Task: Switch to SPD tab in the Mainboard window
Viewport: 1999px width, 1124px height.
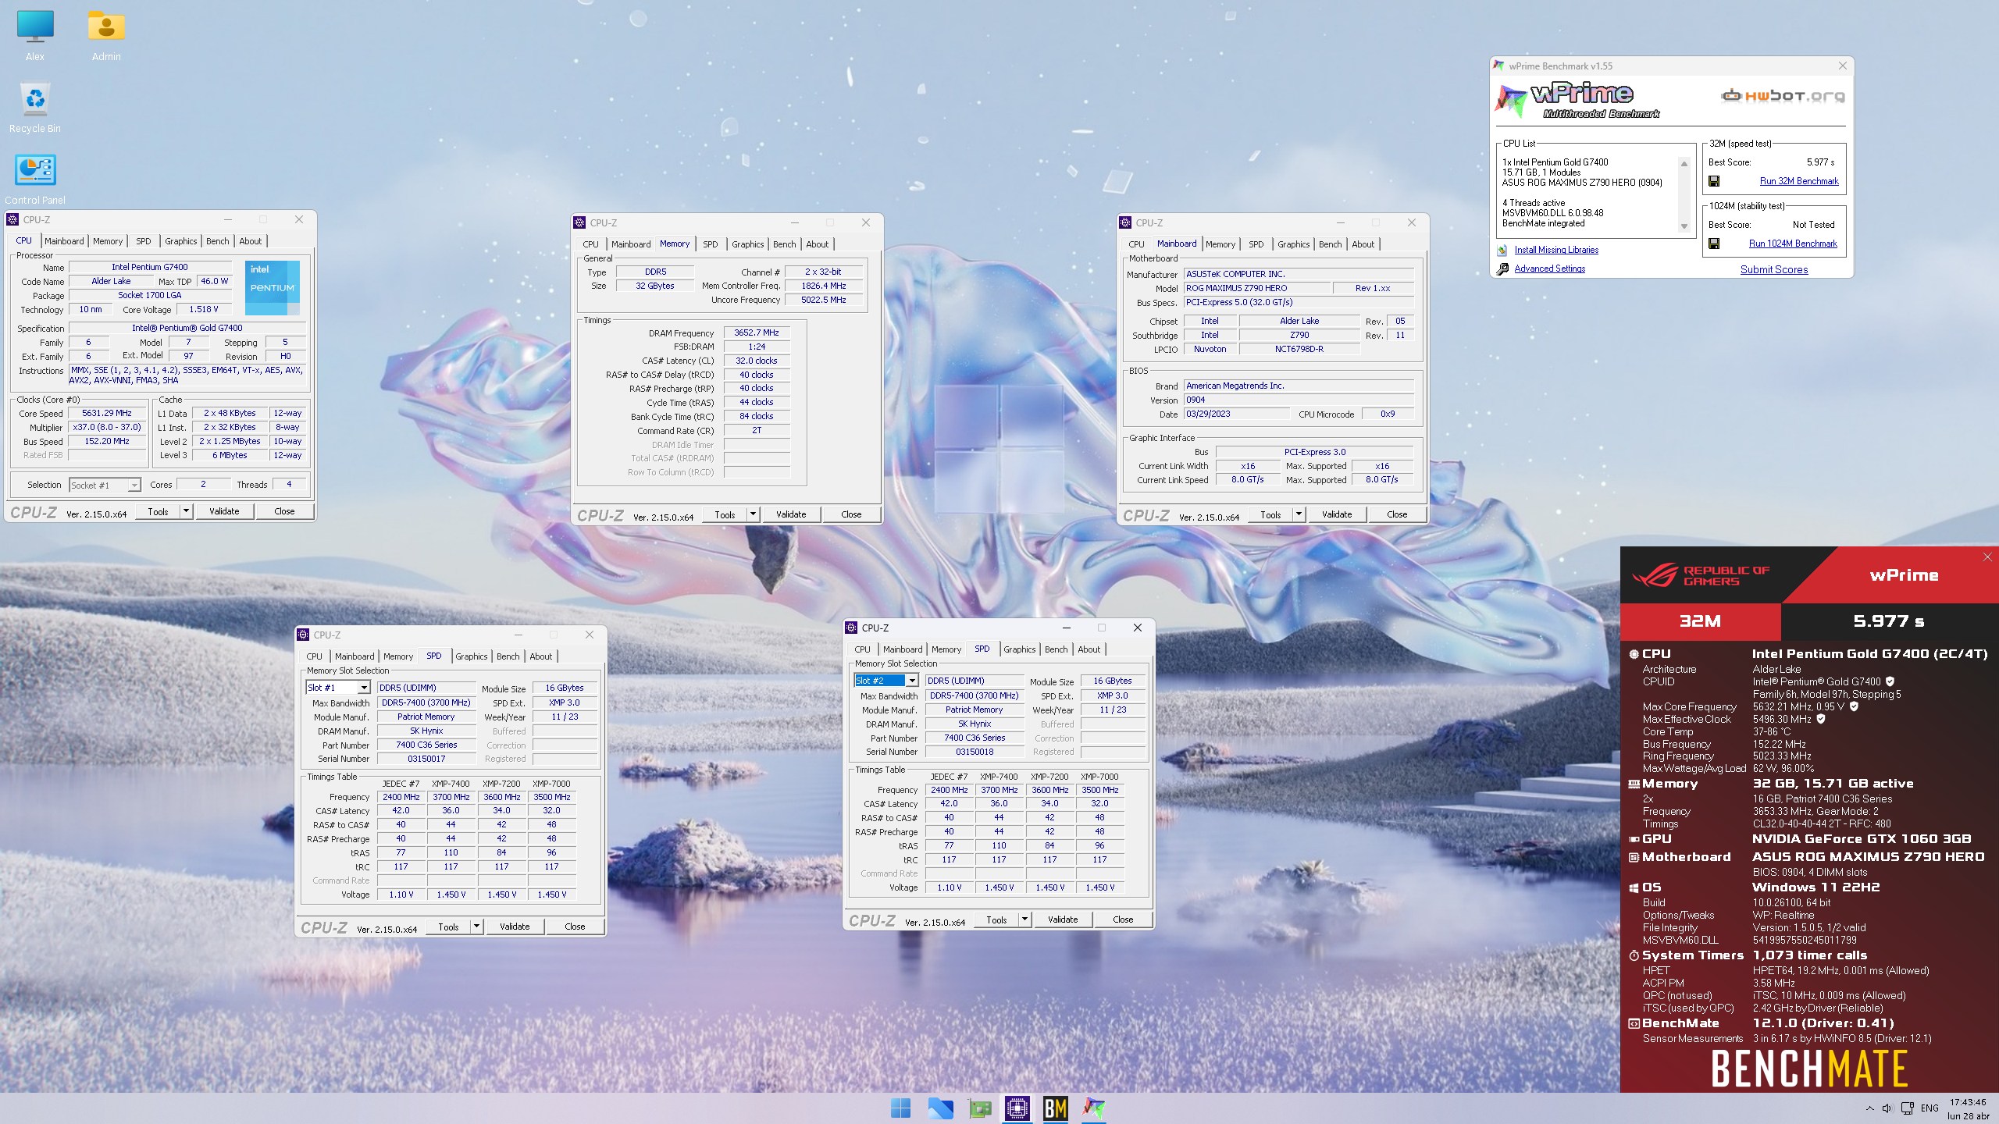Action: click(1256, 244)
